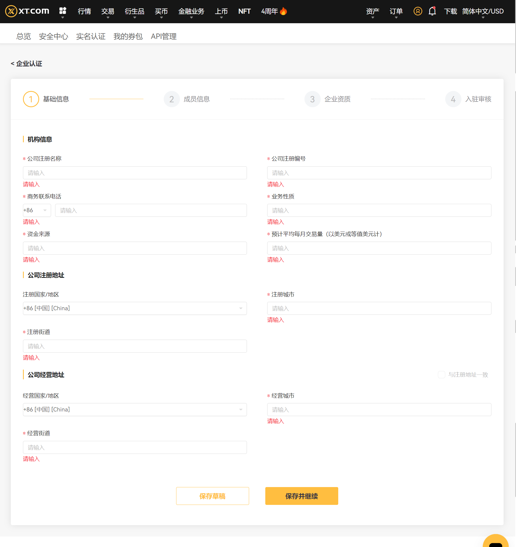Focus the 预计平均每月交易量 input field

pos(379,248)
